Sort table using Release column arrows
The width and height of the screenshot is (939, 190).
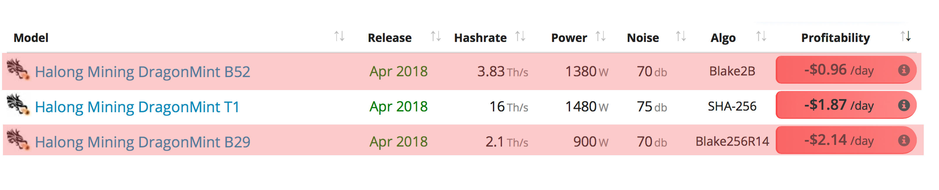pyautogui.click(x=435, y=37)
